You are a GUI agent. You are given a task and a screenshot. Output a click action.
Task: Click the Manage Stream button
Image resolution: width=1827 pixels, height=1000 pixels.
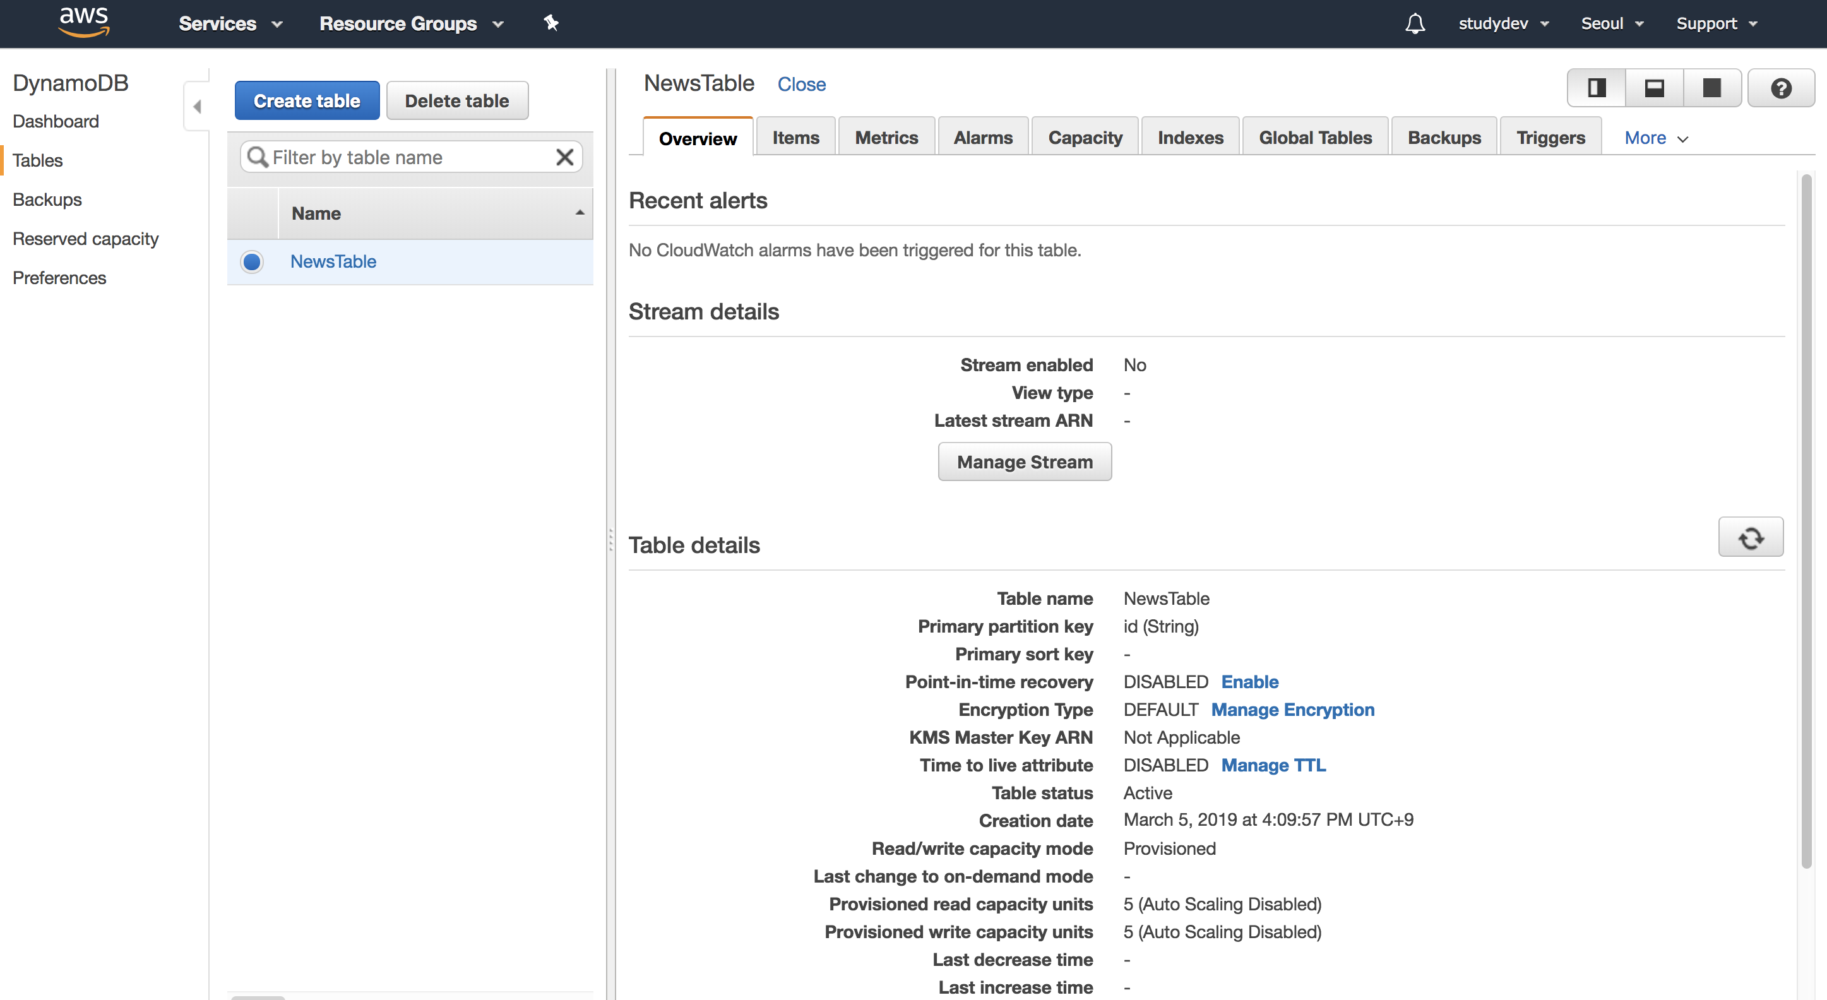tap(1024, 461)
